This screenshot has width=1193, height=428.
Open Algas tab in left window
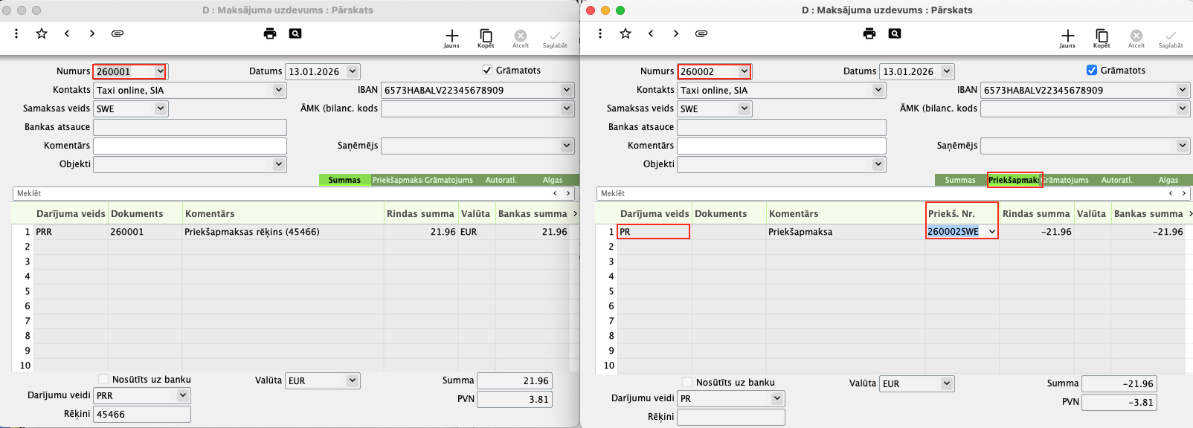pos(552,180)
